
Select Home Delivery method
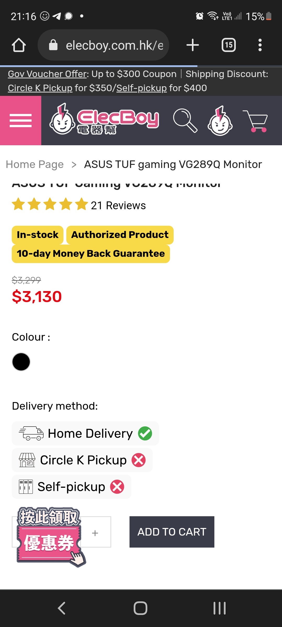[85, 433]
